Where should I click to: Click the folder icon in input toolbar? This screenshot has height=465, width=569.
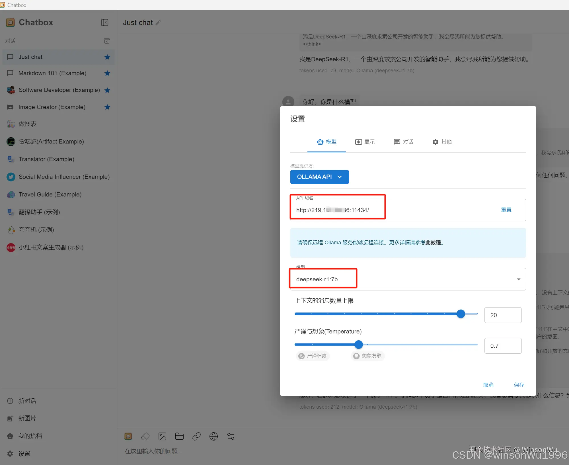(x=179, y=436)
